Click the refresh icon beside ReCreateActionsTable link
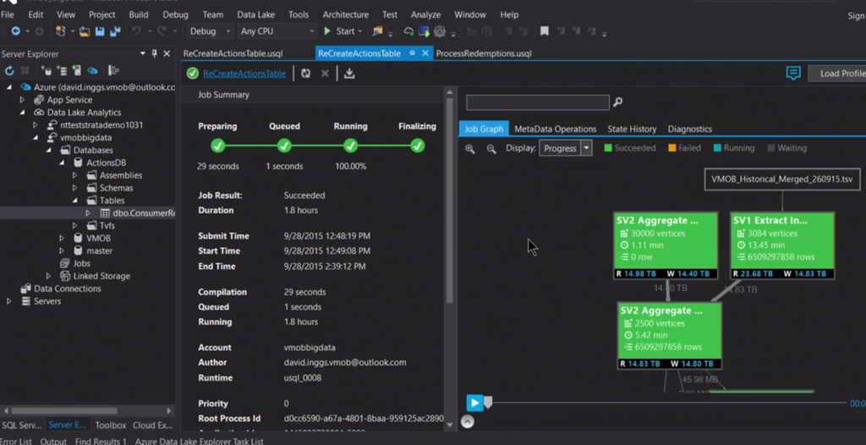The width and height of the screenshot is (866, 445). click(305, 74)
